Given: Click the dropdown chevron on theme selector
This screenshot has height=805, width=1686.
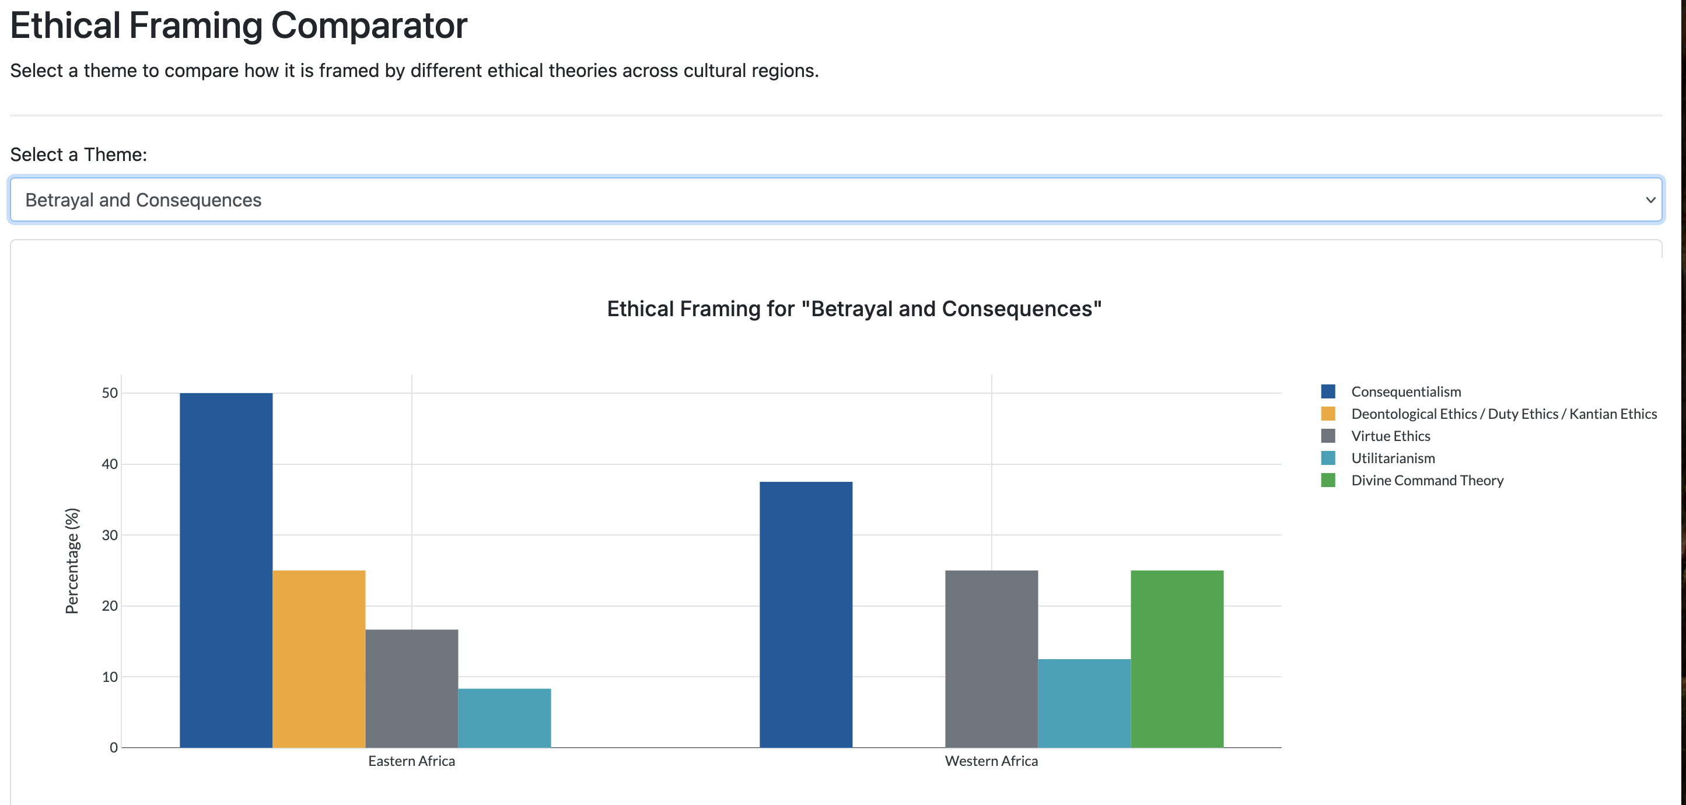Looking at the screenshot, I should (1652, 199).
